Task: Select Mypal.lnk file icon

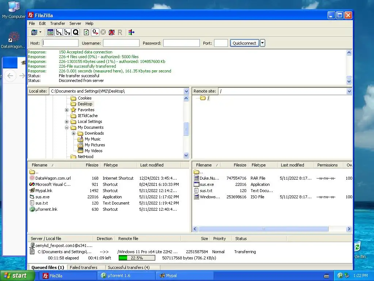Action: pyautogui.click(x=32, y=190)
